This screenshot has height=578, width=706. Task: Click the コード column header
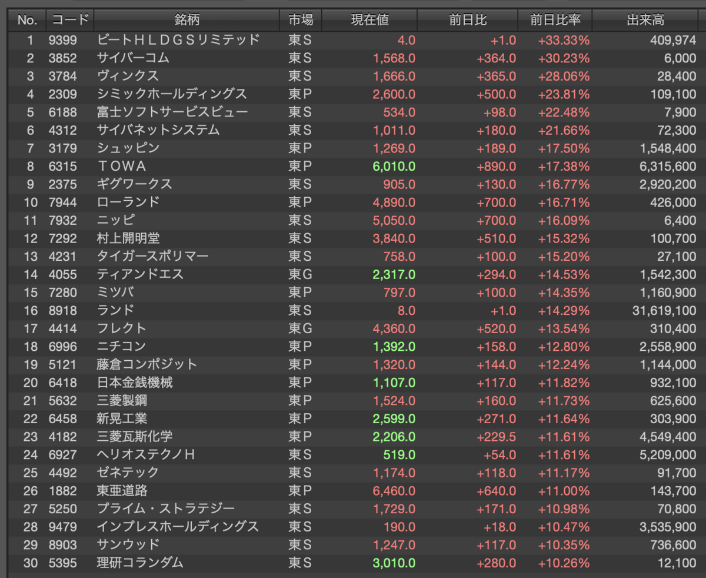[70, 20]
